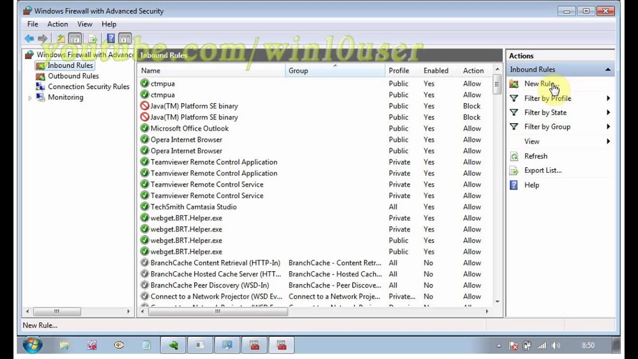This screenshot has height=359, width=638.
Task: Click the tree pane horizontal scrollbar thumb
Action: click(56, 312)
